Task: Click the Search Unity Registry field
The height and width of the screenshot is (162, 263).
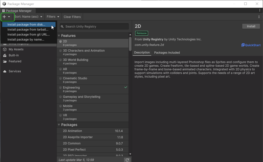Action: 94,26
